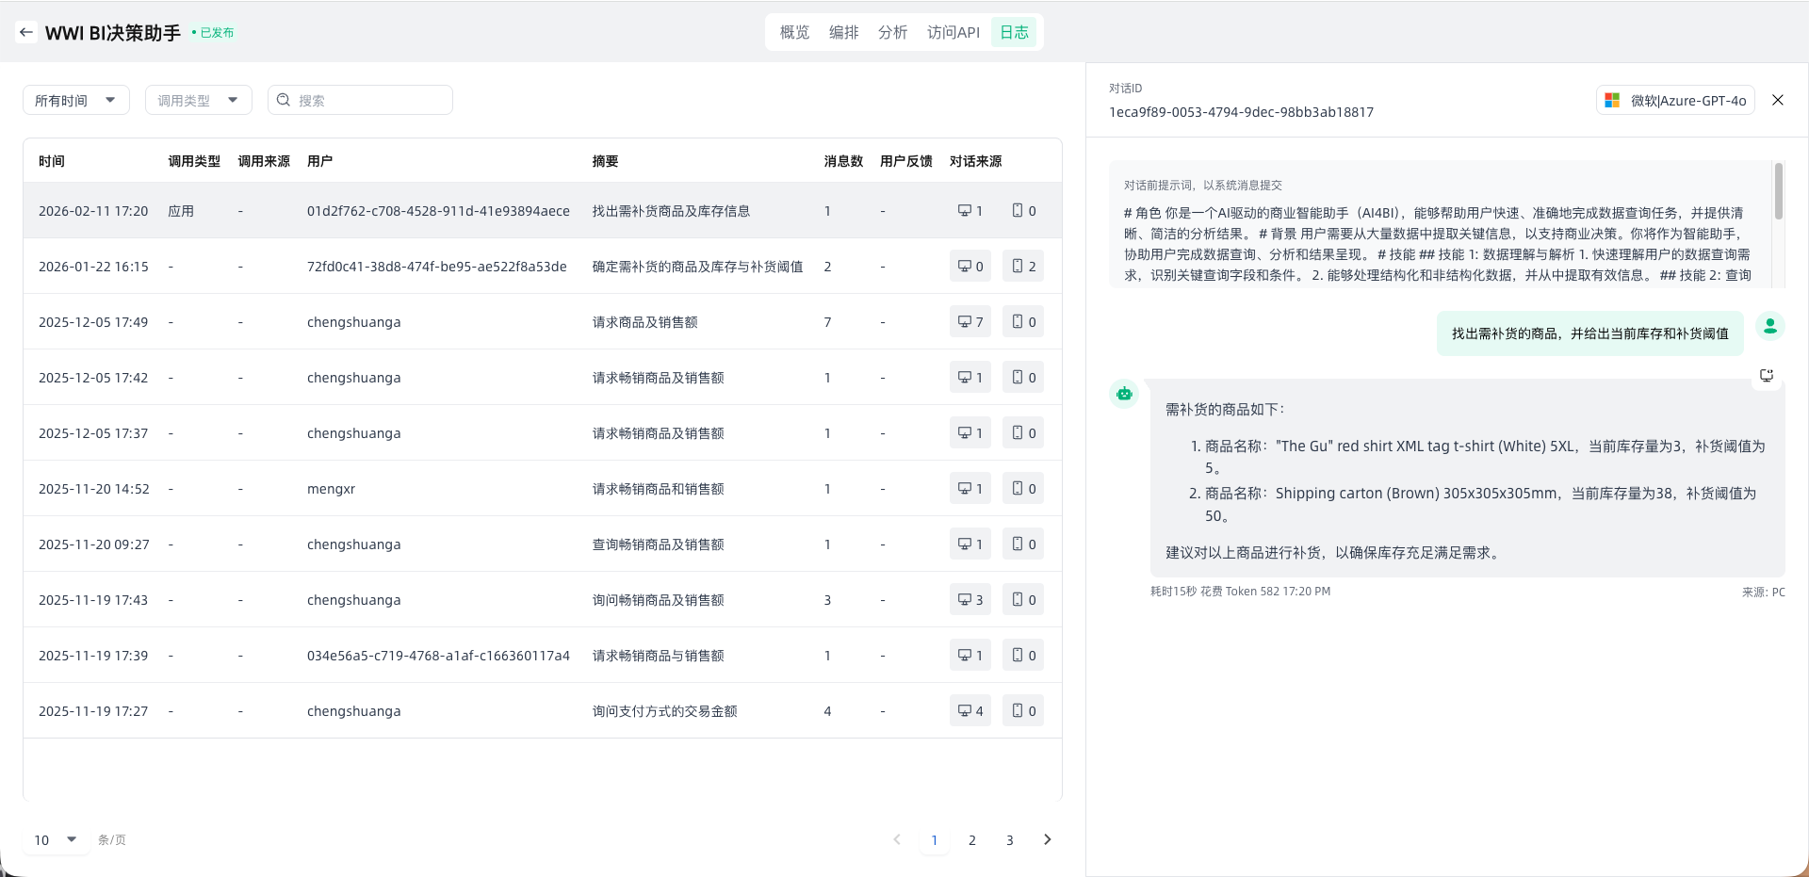Click the 微软|Azure-GPT-4o model button
This screenshot has height=877, width=1809.
coord(1675,100)
